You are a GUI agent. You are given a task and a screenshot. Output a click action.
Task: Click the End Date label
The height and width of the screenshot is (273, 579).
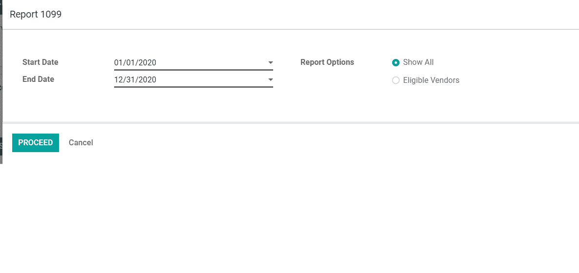click(39, 79)
